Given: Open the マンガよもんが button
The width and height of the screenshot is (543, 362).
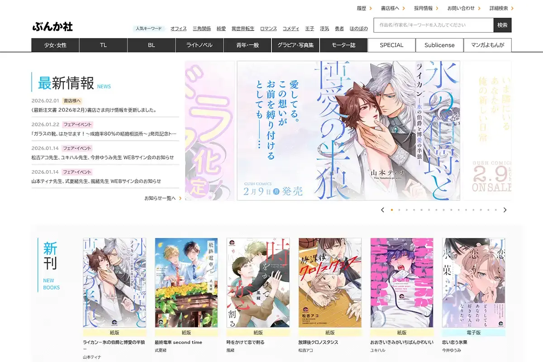Looking at the screenshot, I should pyautogui.click(x=487, y=45).
